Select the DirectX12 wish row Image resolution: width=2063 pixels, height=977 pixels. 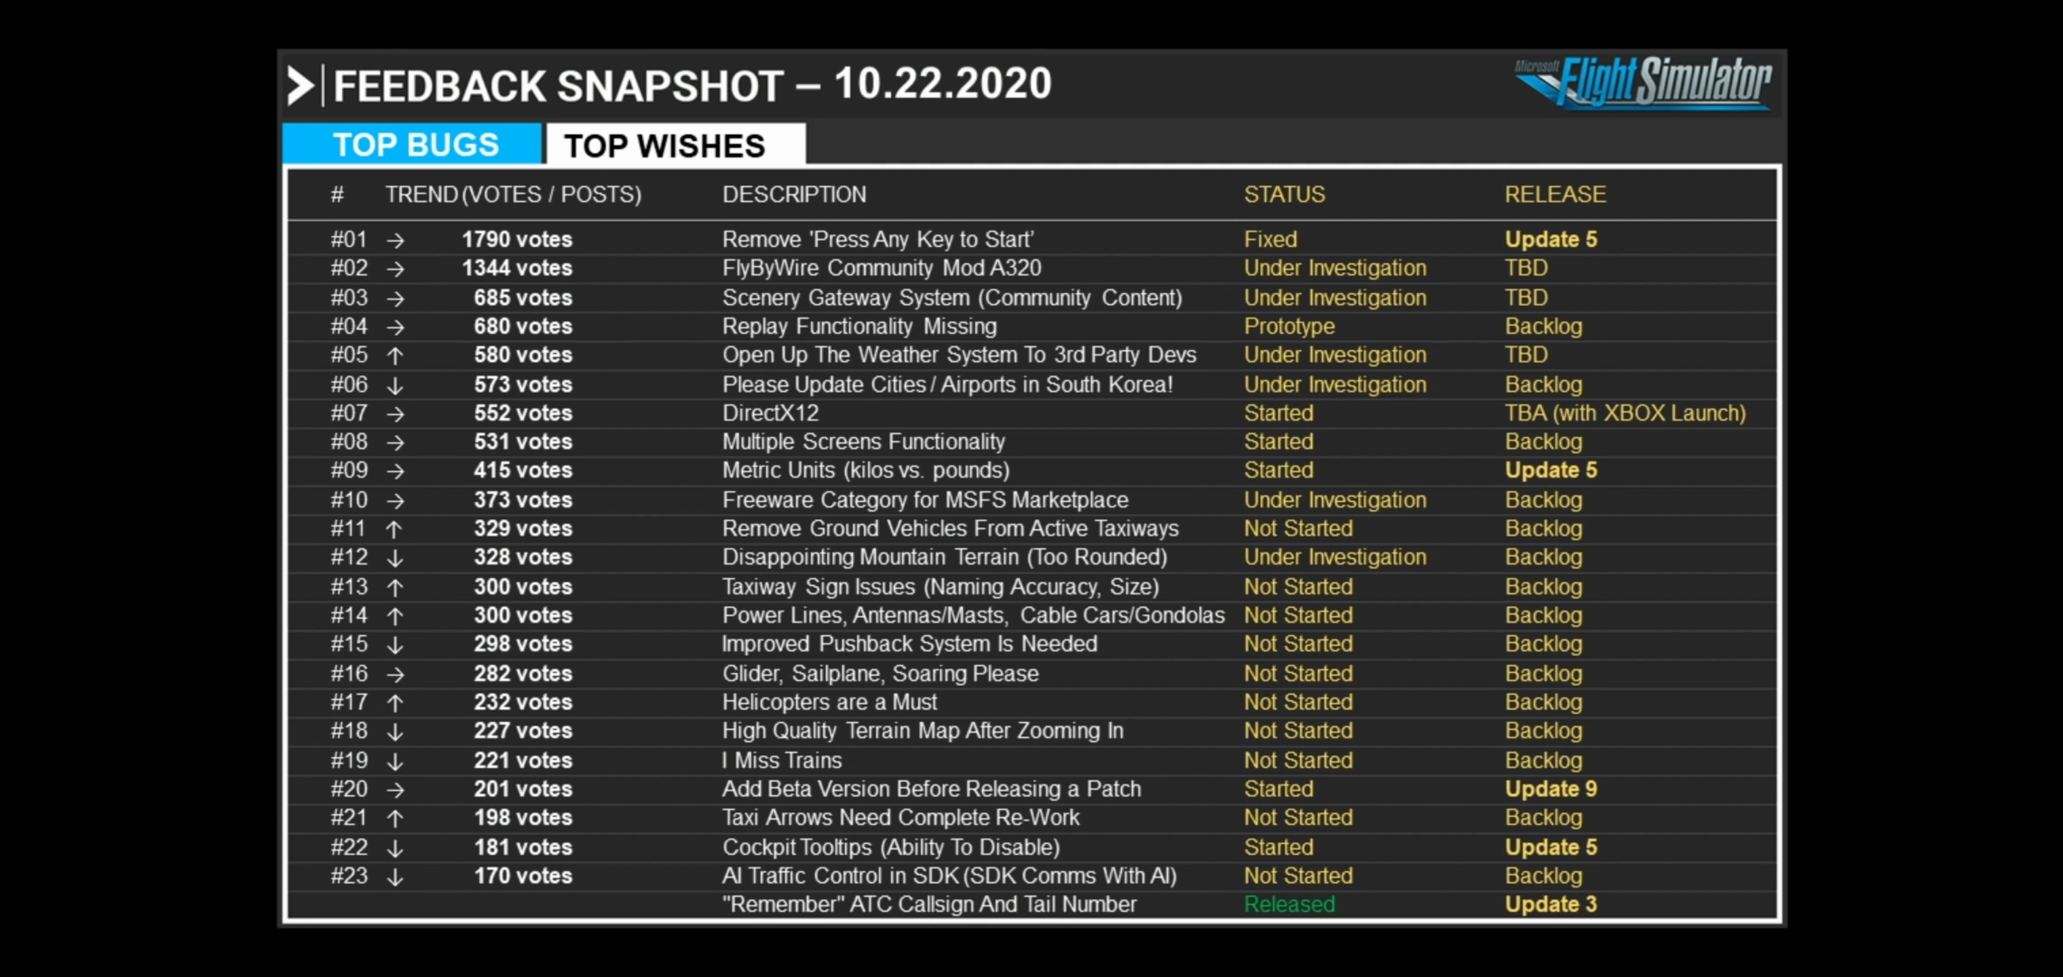[770, 413]
